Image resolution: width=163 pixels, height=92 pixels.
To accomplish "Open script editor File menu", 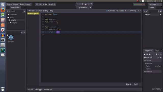I will [x=29, y=11].
